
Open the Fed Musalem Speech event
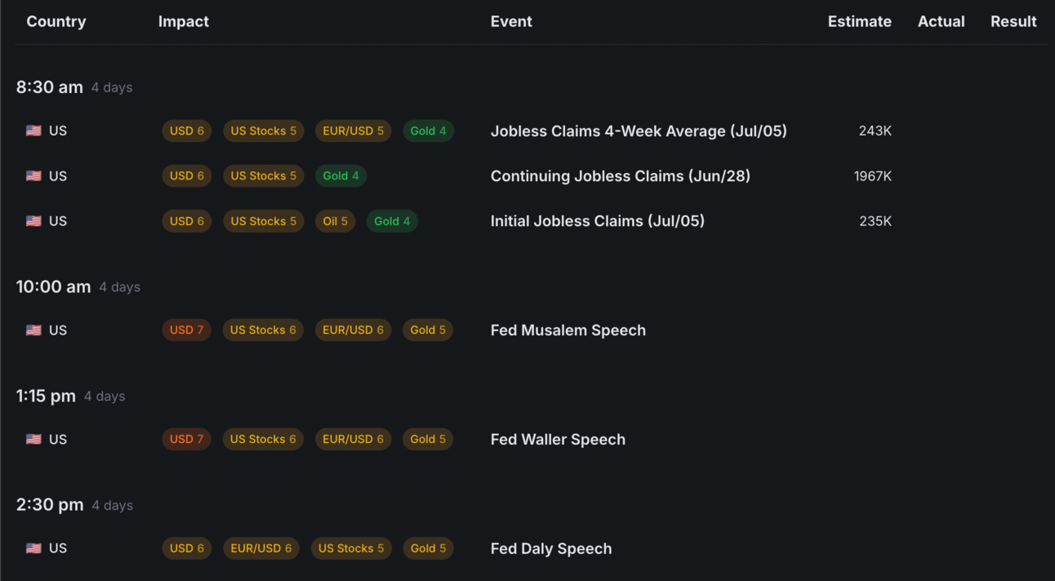(x=568, y=330)
